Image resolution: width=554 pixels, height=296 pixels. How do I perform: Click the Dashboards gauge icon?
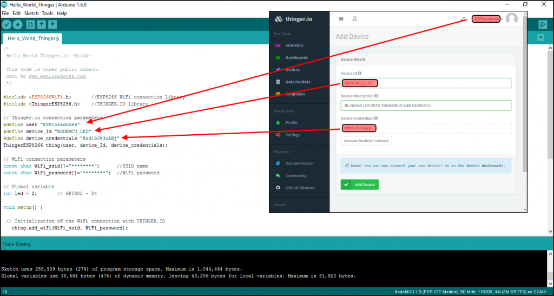click(278, 57)
